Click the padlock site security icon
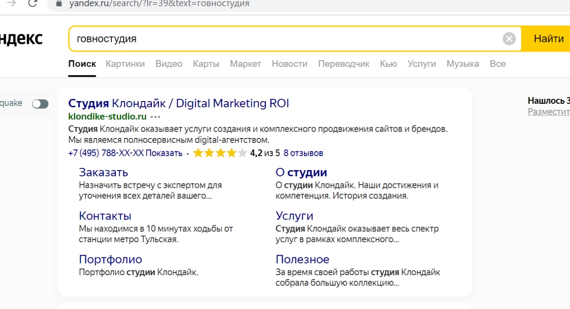Screen dimensions: 570x309 [x=60, y=3]
